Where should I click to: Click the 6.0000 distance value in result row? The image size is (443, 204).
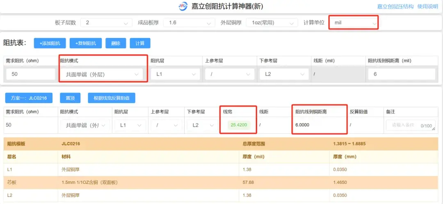[x=302, y=125]
